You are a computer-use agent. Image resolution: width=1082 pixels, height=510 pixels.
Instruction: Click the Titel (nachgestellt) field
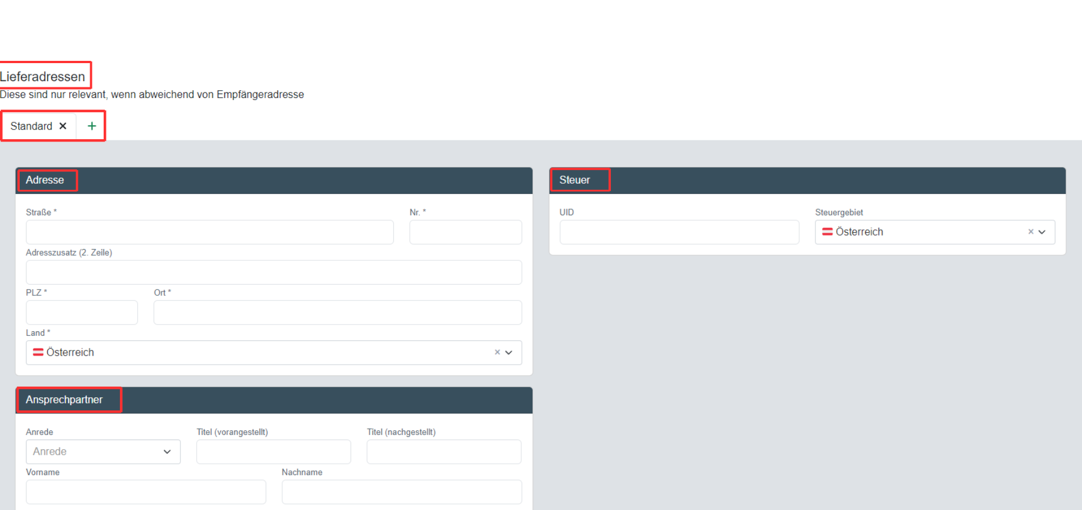[444, 451]
